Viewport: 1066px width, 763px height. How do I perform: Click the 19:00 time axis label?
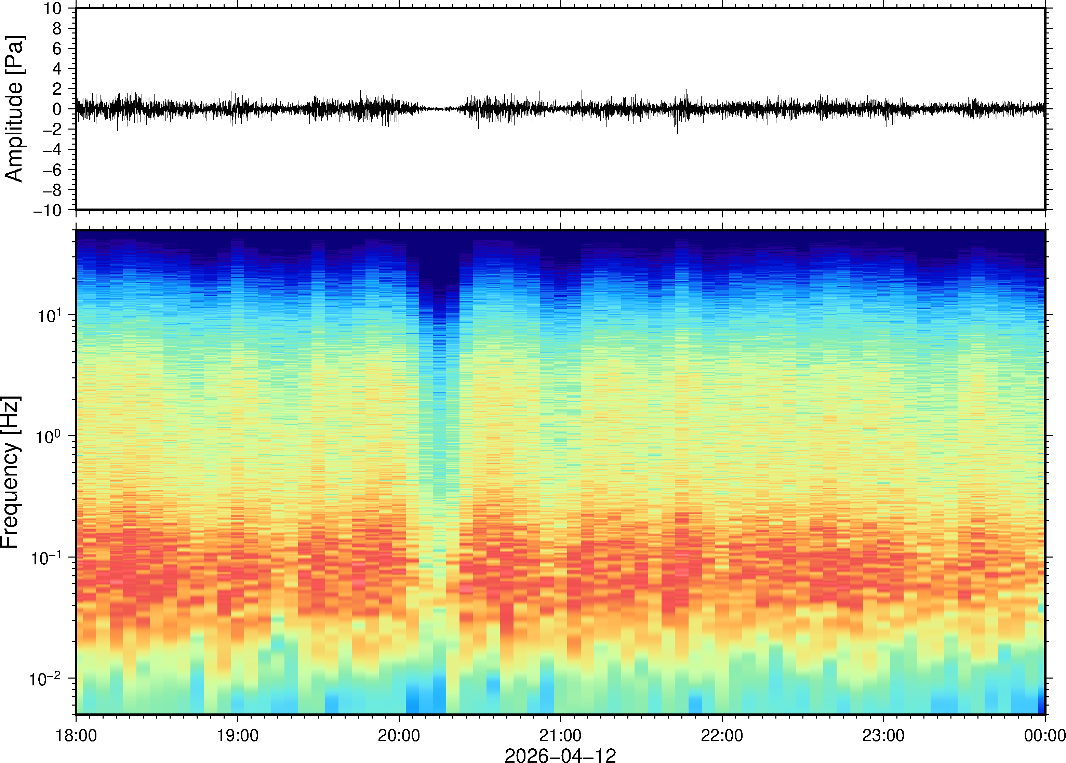(237, 735)
